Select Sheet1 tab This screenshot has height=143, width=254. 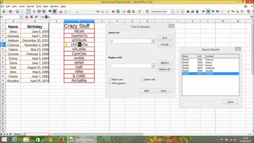(17, 134)
